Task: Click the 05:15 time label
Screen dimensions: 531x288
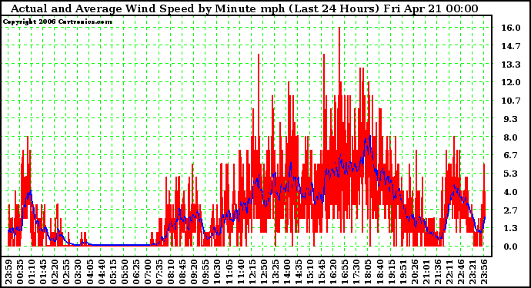Action: pyautogui.click(x=113, y=272)
